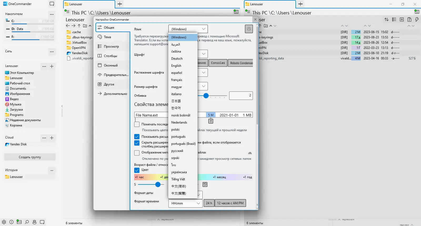The height and width of the screenshot is (226, 421).
Task: Open the Столбцы settings tab
Action: 112,56
